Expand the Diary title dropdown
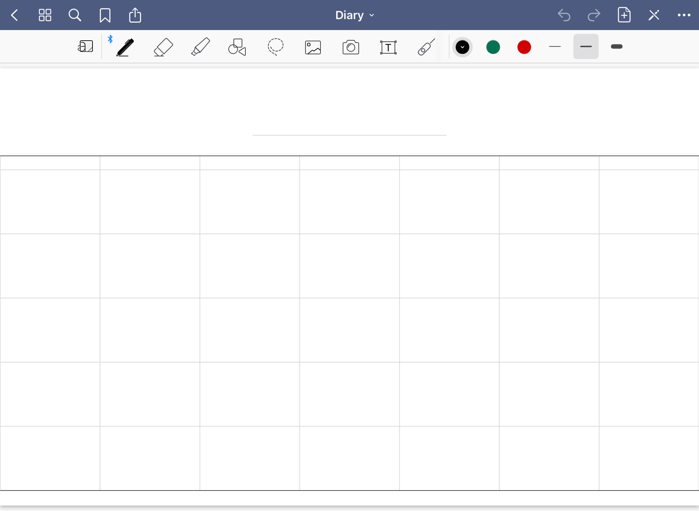Image resolution: width=699 pixels, height=511 pixels. tap(355, 15)
